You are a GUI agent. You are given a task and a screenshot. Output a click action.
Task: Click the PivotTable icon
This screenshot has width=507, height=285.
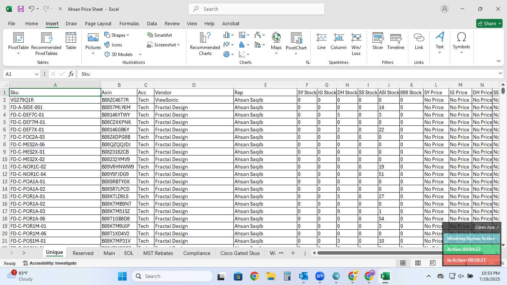18,37
